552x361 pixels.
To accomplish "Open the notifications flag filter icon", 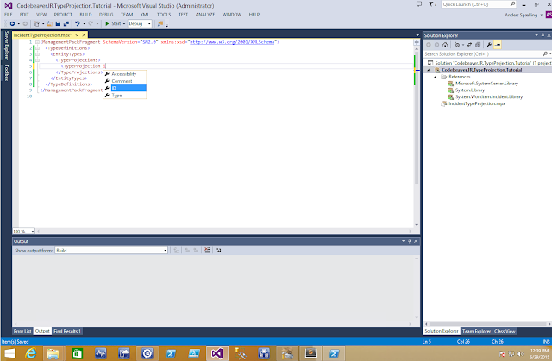I will [x=432, y=4].
